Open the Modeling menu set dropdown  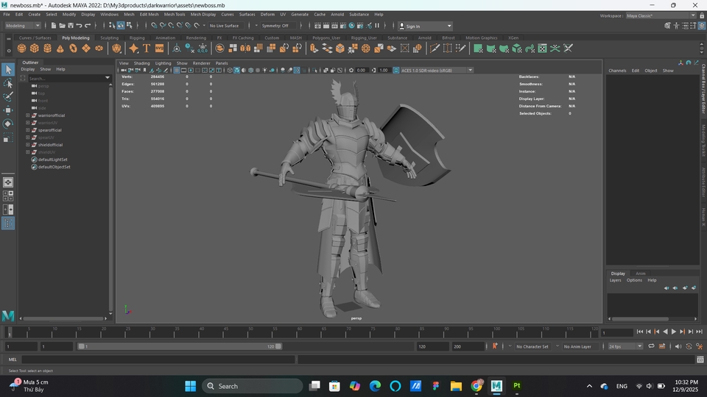tap(24, 26)
